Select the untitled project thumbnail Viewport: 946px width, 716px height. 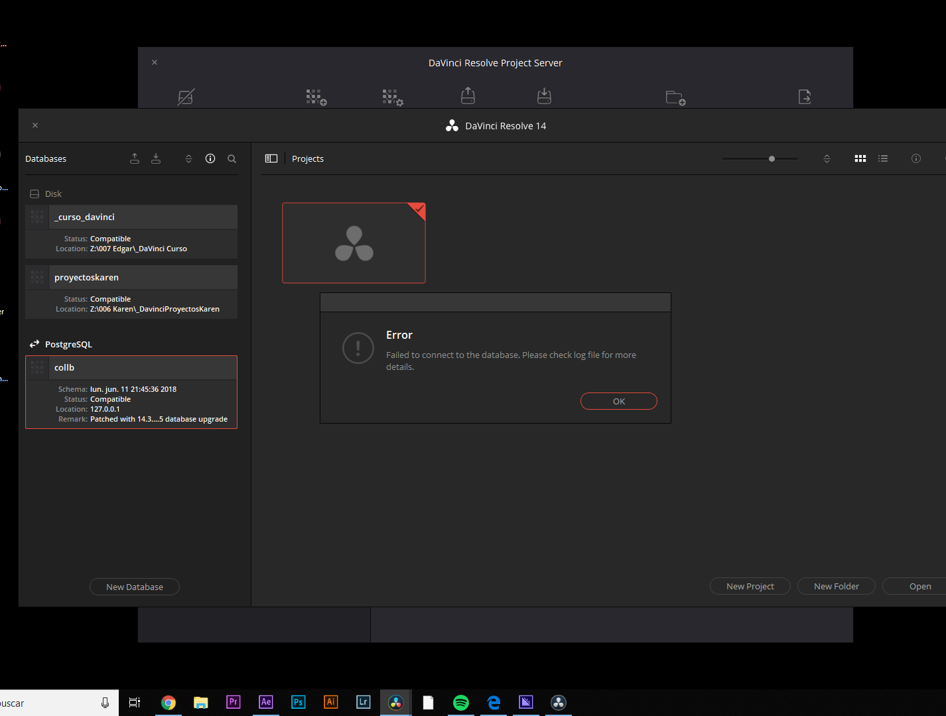point(354,243)
